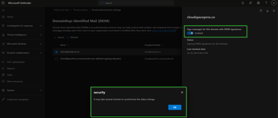Screen dimensions: 278x118
Task: Click Email authentication settings breadcrumb
Action: coord(106,10)
